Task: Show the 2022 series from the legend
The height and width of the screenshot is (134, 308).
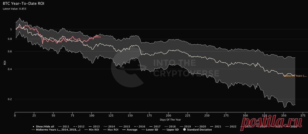Action: [231, 127]
